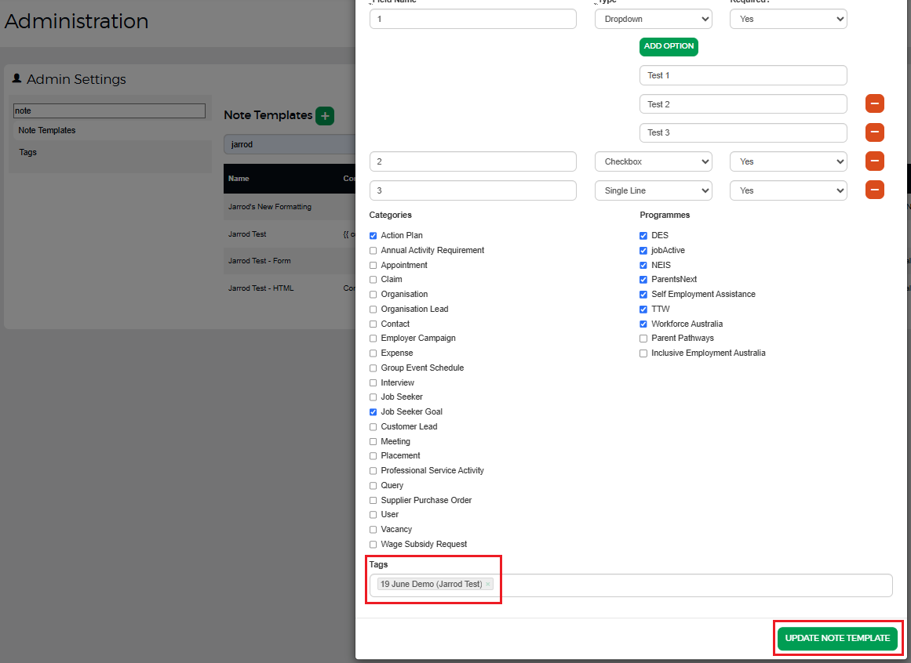Open the Single Line type selector for field 3
The width and height of the screenshot is (911, 663).
point(654,191)
